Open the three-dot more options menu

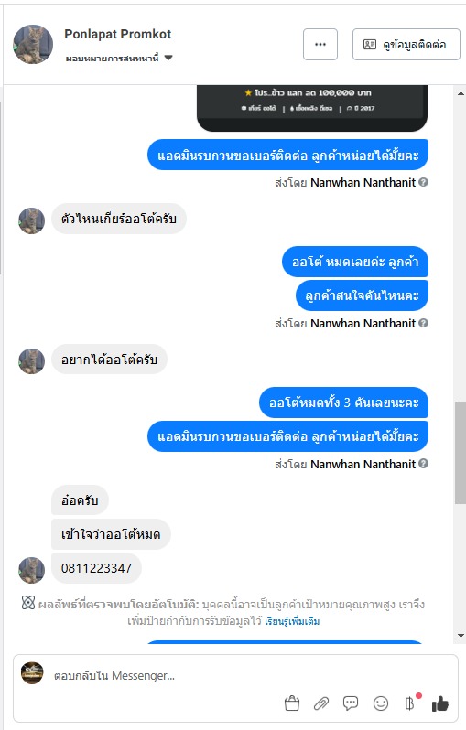pyautogui.click(x=320, y=44)
